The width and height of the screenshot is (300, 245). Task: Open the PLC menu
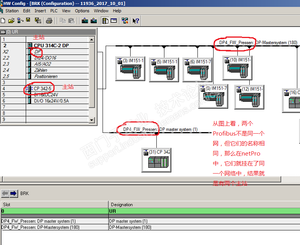pos(54,11)
